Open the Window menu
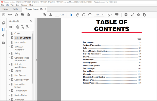Screen dimensions: 157x101 point(24,5)
